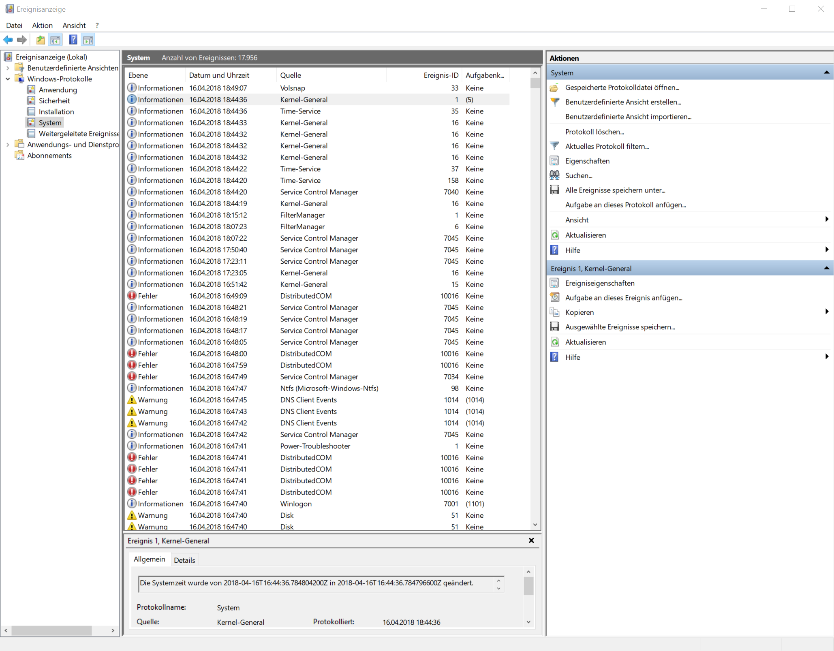Sort by Ebene column header
The height and width of the screenshot is (651, 834).
point(155,75)
